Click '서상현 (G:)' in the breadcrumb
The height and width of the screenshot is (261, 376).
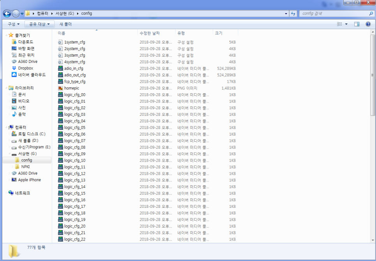[x=65, y=14]
